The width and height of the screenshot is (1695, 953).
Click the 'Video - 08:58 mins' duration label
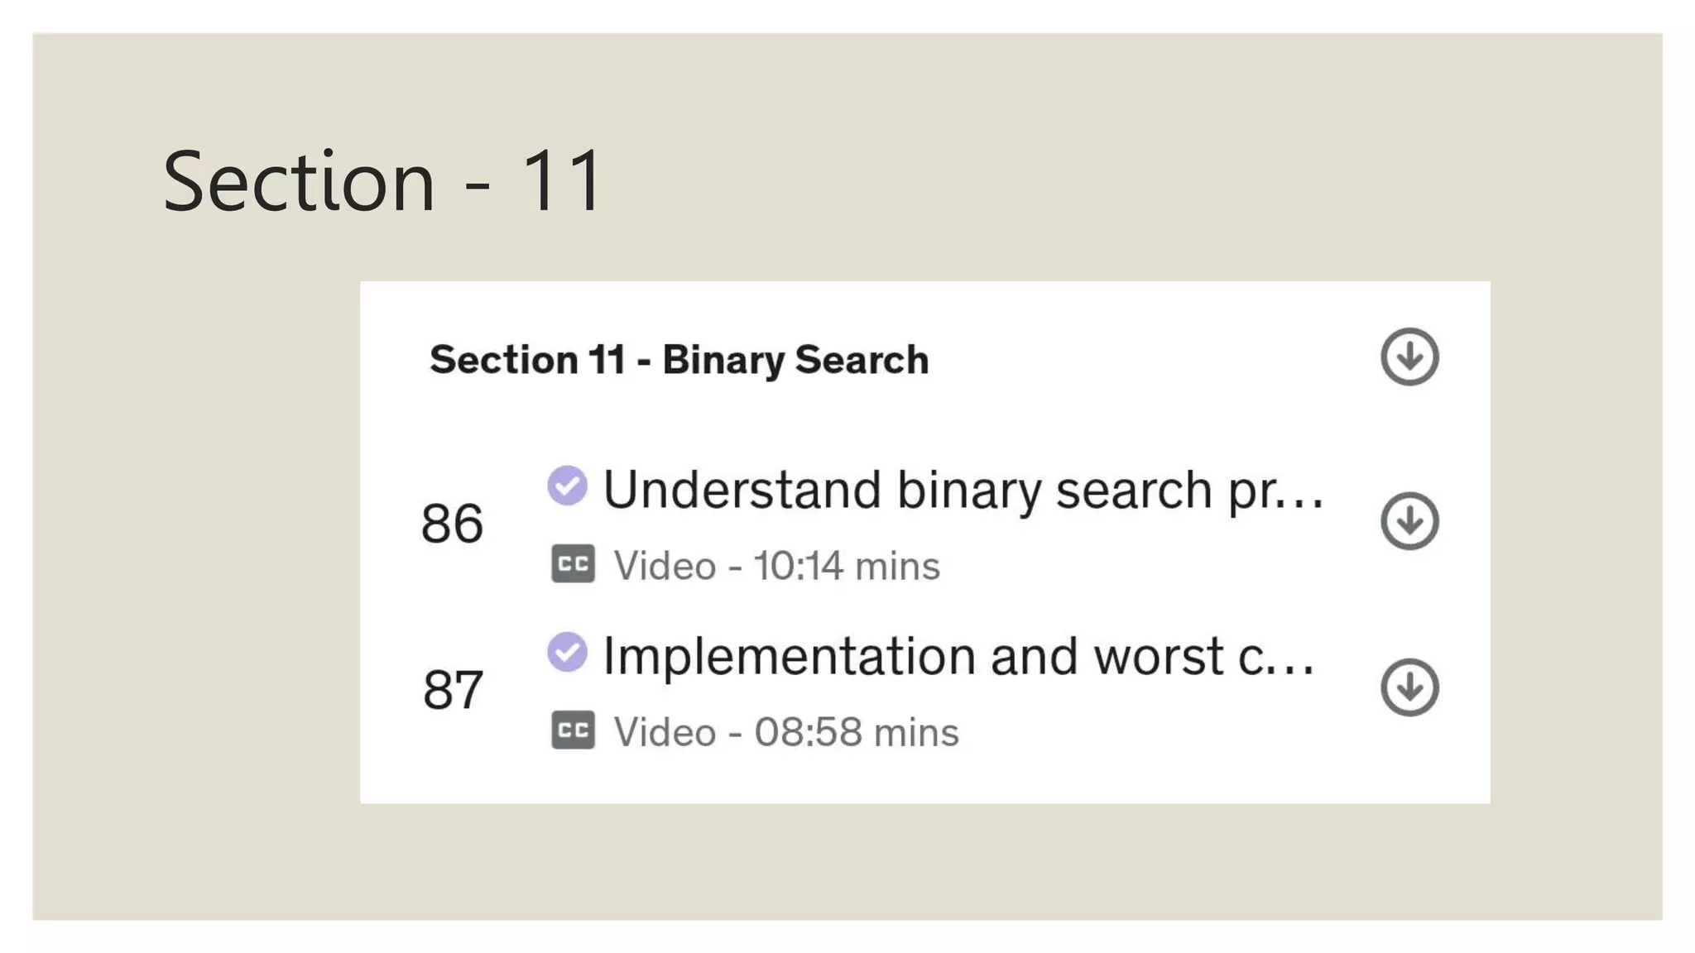[x=785, y=733]
